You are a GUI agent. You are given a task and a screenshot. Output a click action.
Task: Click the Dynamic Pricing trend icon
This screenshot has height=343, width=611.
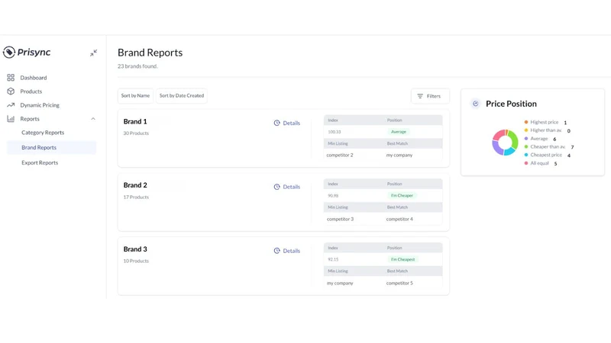(11, 105)
